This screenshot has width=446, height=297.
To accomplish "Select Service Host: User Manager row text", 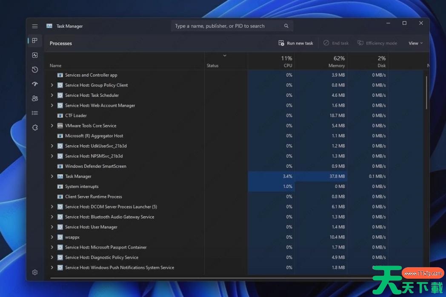I will (x=91, y=227).
